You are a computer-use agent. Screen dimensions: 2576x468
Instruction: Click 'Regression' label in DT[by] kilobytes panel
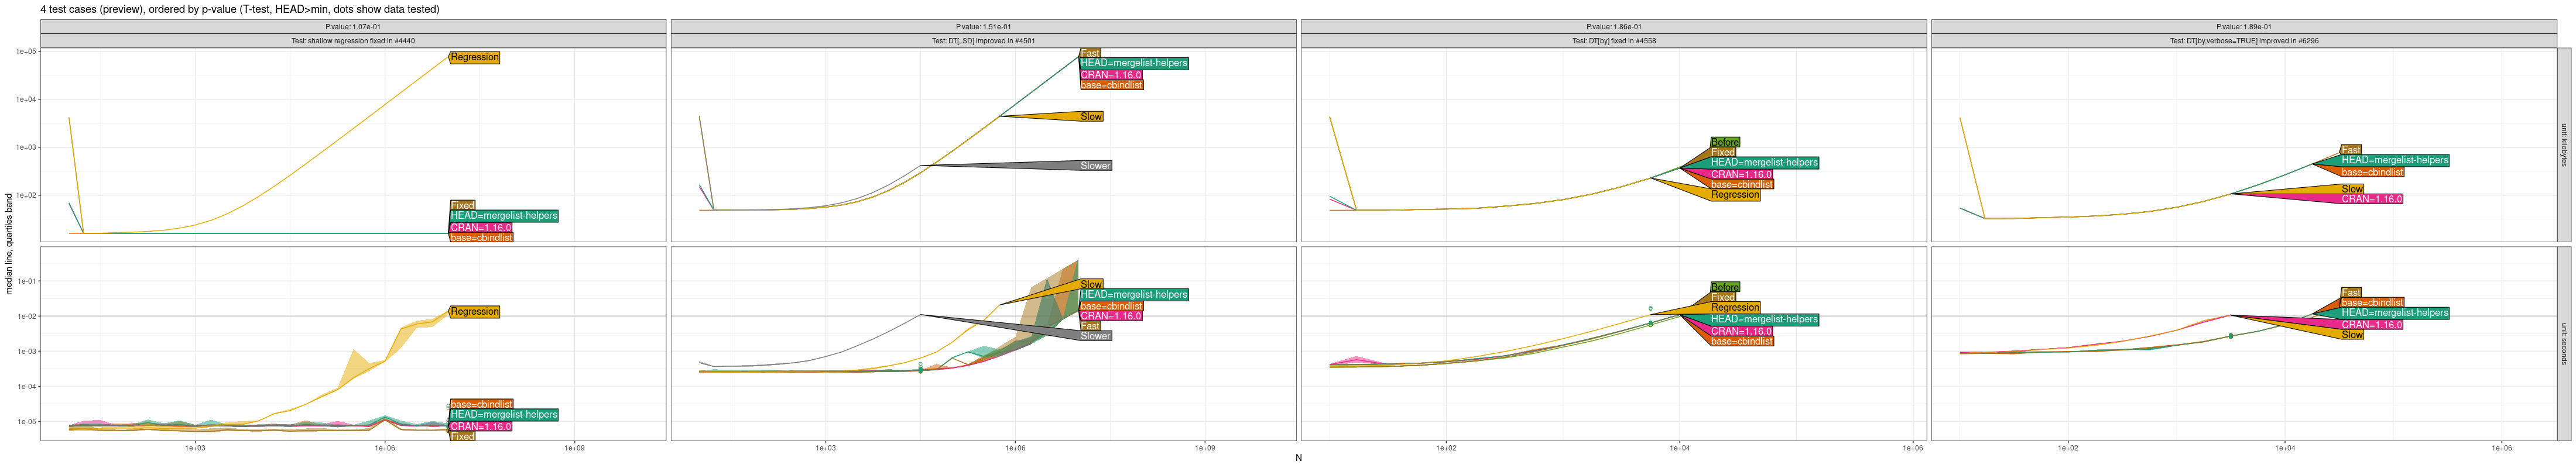point(1735,194)
